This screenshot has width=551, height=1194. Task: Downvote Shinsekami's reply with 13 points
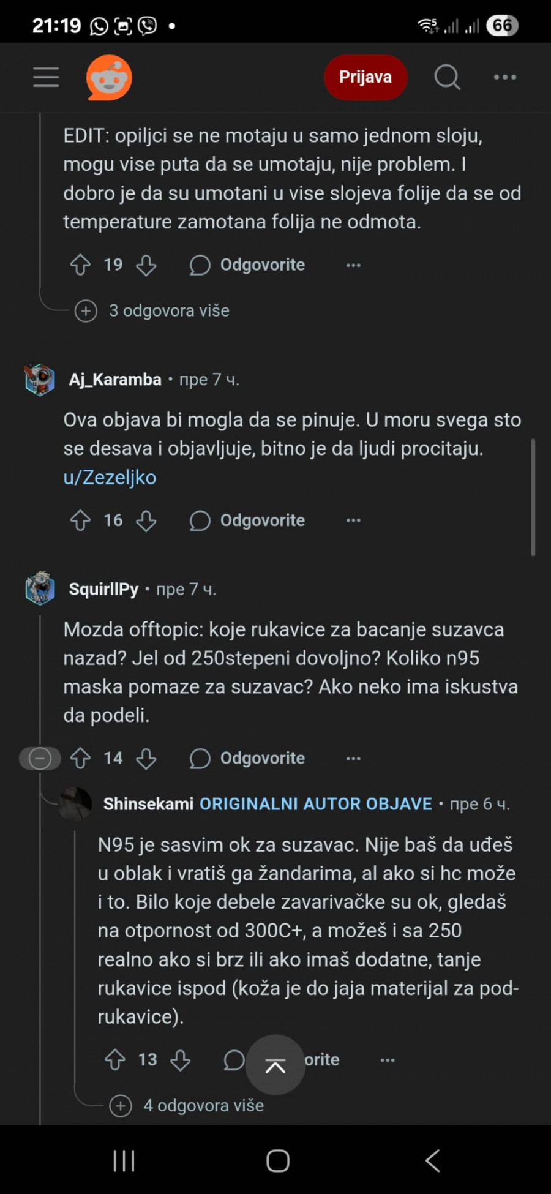click(x=180, y=1060)
